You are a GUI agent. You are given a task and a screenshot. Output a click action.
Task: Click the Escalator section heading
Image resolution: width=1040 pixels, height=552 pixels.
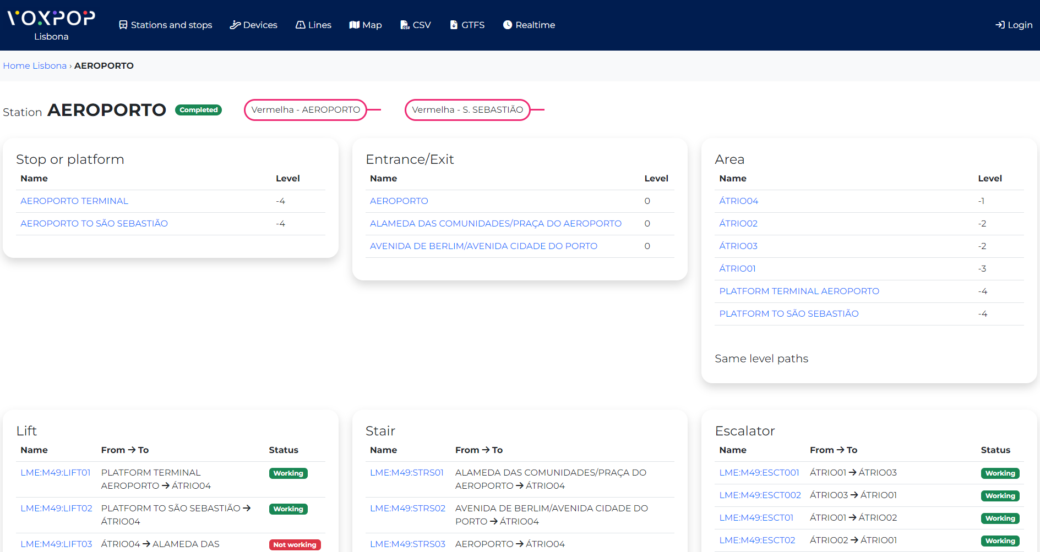745,430
